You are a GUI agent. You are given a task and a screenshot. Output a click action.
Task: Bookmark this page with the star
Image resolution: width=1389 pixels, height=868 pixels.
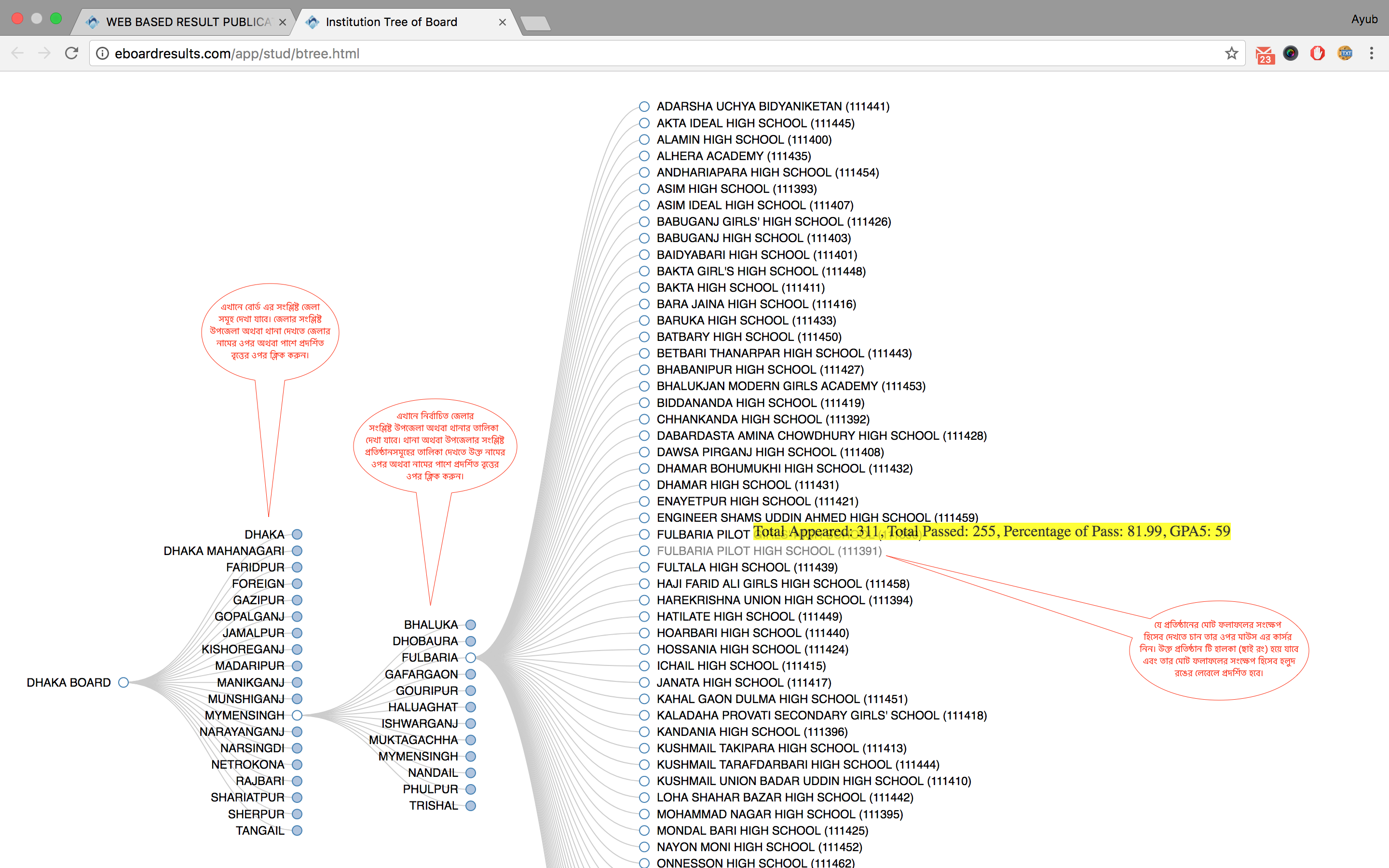1231,54
